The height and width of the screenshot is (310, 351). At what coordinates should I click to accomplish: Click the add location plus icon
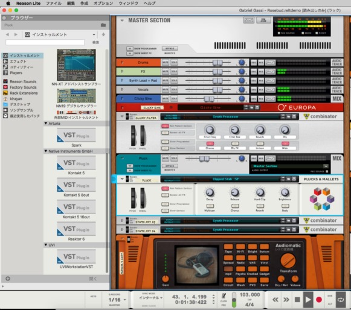point(8,279)
